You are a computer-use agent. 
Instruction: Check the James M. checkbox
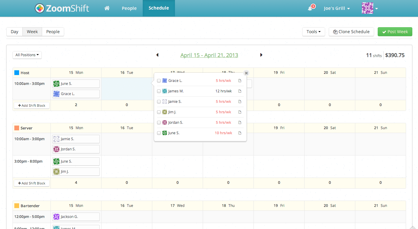159,91
